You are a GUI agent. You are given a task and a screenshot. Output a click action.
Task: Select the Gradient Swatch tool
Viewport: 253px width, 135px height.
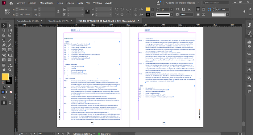[x=4, y=60]
